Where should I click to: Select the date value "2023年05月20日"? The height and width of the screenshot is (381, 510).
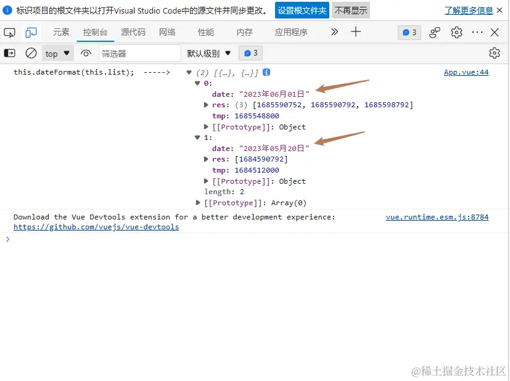pyautogui.click(x=274, y=148)
